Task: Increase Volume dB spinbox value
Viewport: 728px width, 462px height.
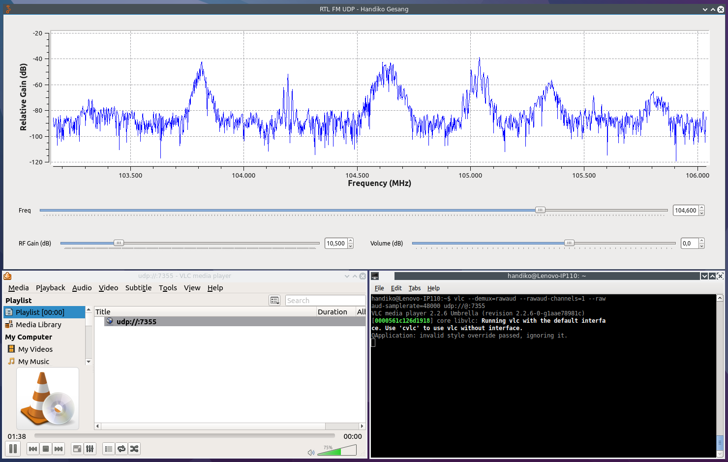Action: (x=701, y=241)
